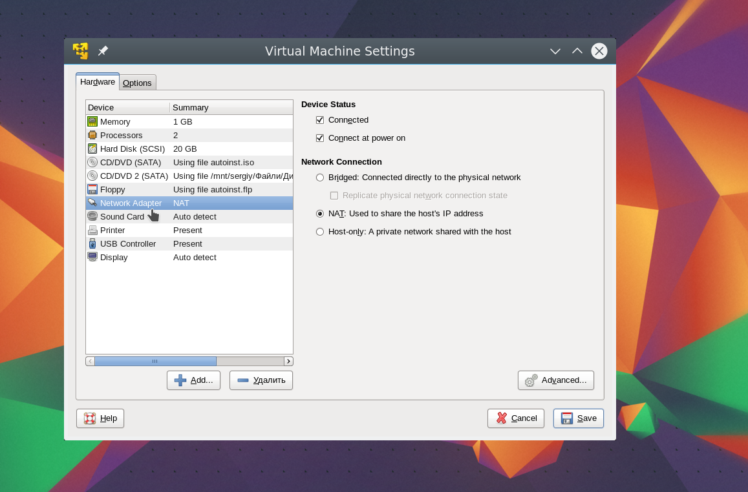The width and height of the screenshot is (748, 492).
Task: Switch to the Options tab
Action: click(137, 83)
